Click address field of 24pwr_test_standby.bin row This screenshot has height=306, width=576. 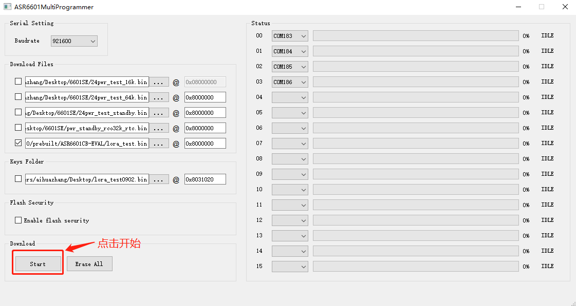(205, 113)
